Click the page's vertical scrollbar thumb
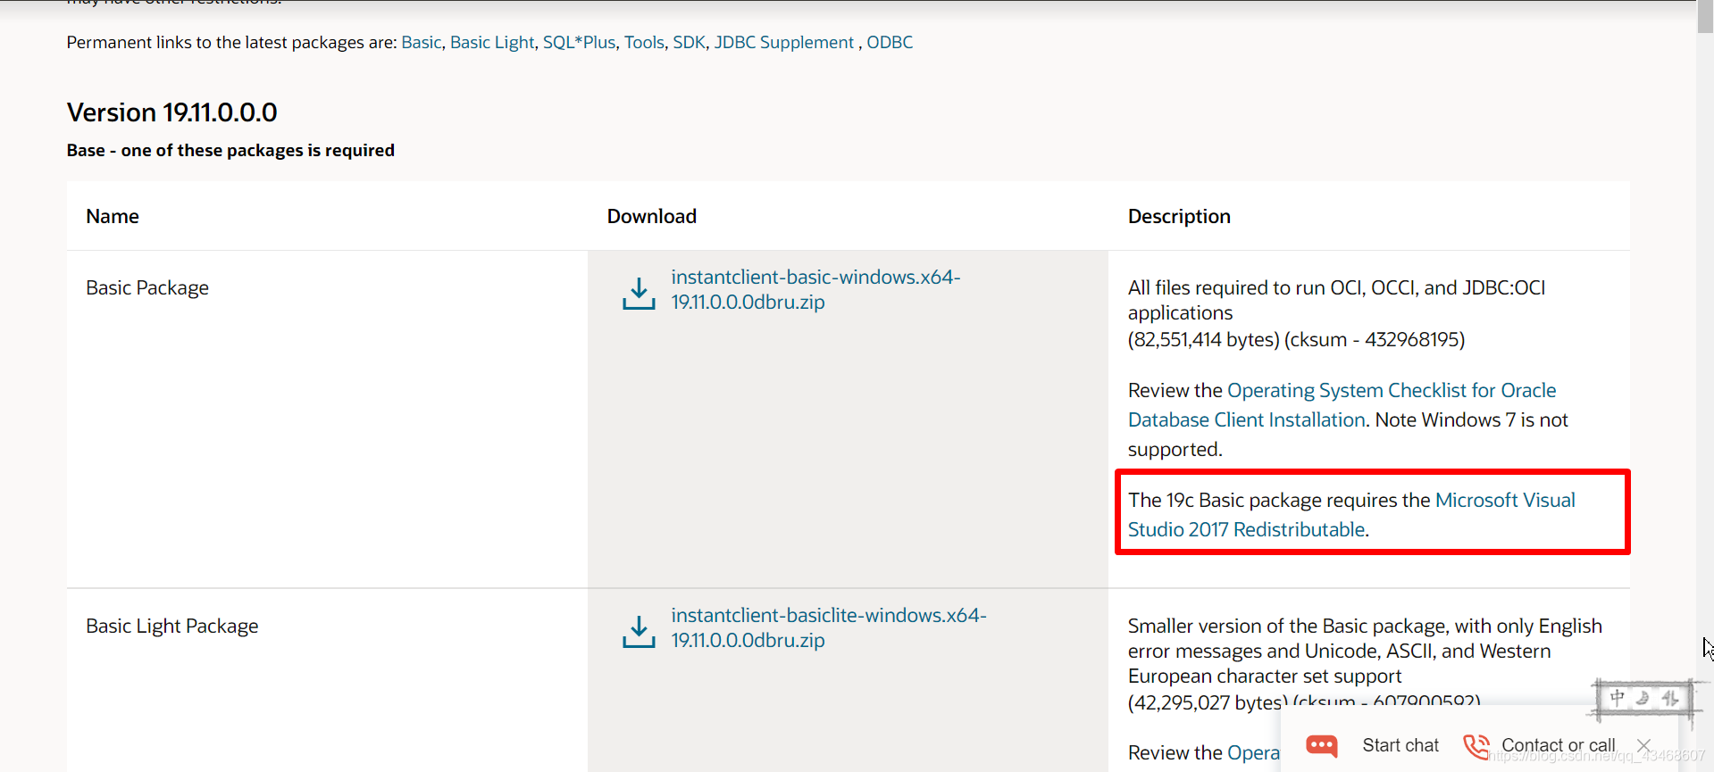This screenshot has height=772, width=1714. point(1705,17)
